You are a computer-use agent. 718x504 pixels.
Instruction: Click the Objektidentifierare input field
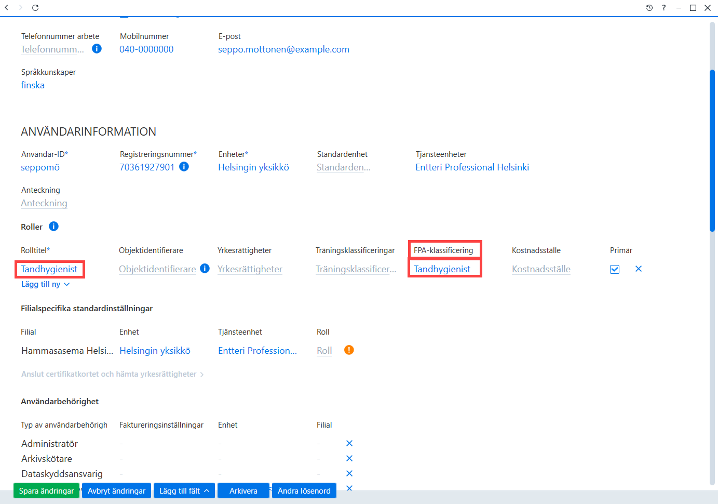click(157, 269)
